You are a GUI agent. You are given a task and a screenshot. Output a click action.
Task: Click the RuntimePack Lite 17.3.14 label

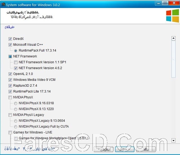[x=32, y=91]
